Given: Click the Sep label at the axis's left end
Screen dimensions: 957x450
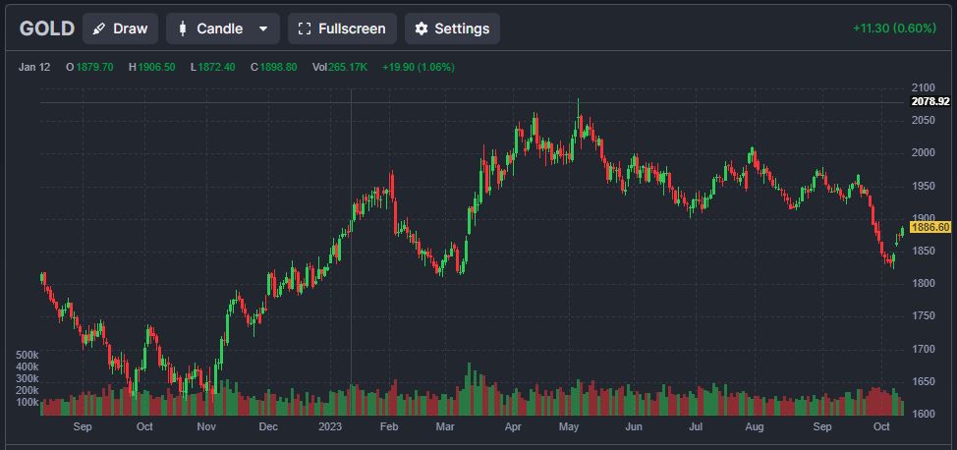Looking at the screenshot, I should (82, 427).
